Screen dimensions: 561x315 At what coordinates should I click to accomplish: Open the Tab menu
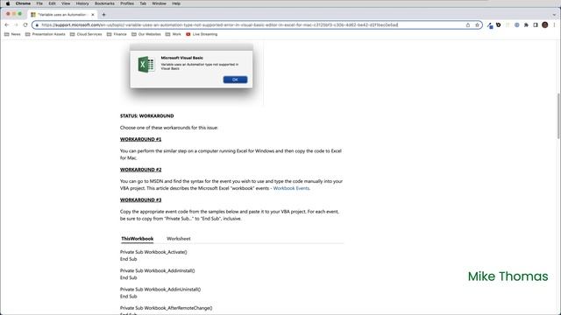point(143,3)
